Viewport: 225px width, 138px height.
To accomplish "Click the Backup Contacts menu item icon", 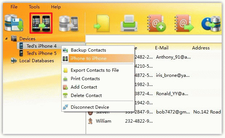I will (x=65, y=50).
